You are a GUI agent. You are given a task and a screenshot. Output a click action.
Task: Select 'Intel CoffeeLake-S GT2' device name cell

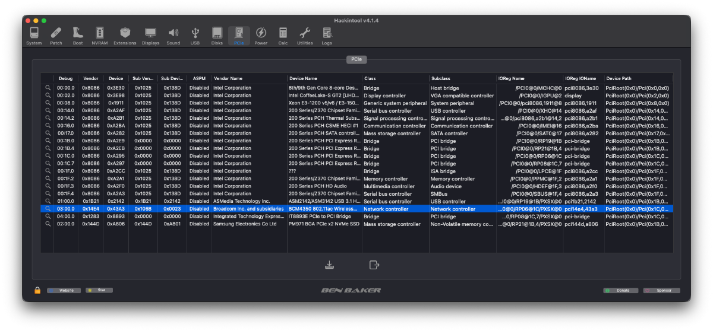click(x=324, y=96)
